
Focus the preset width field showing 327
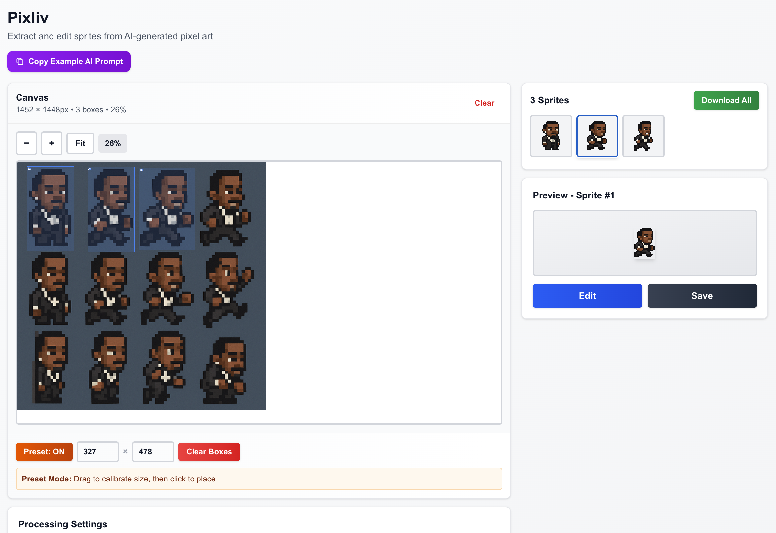[x=97, y=451]
